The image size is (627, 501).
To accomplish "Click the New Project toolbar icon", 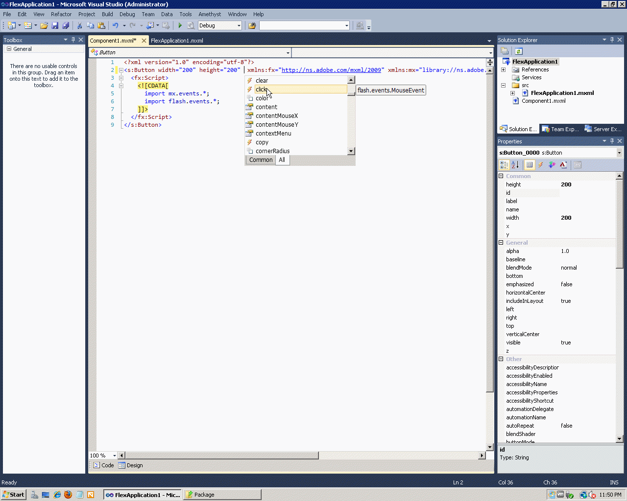I will (x=11, y=25).
